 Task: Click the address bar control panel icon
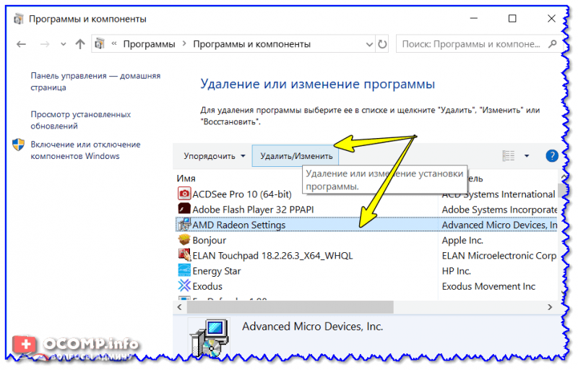point(100,44)
